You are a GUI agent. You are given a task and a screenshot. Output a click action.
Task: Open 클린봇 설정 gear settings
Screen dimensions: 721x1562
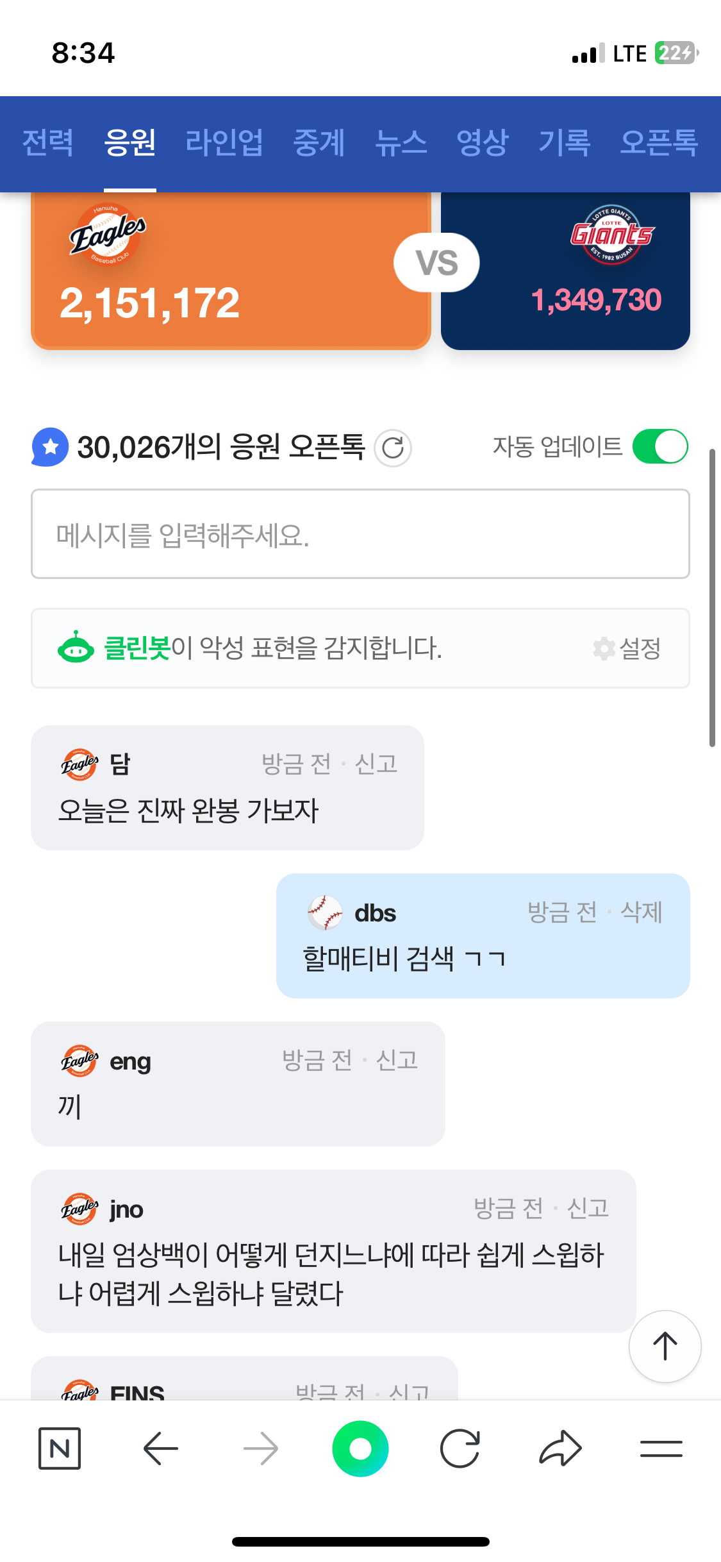click(x=627, y=648)
